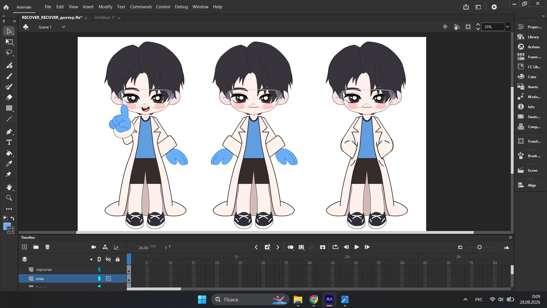Switch to Untitled-1 document tab
This screenshot has width=547, height=308.
coord(105,18)
